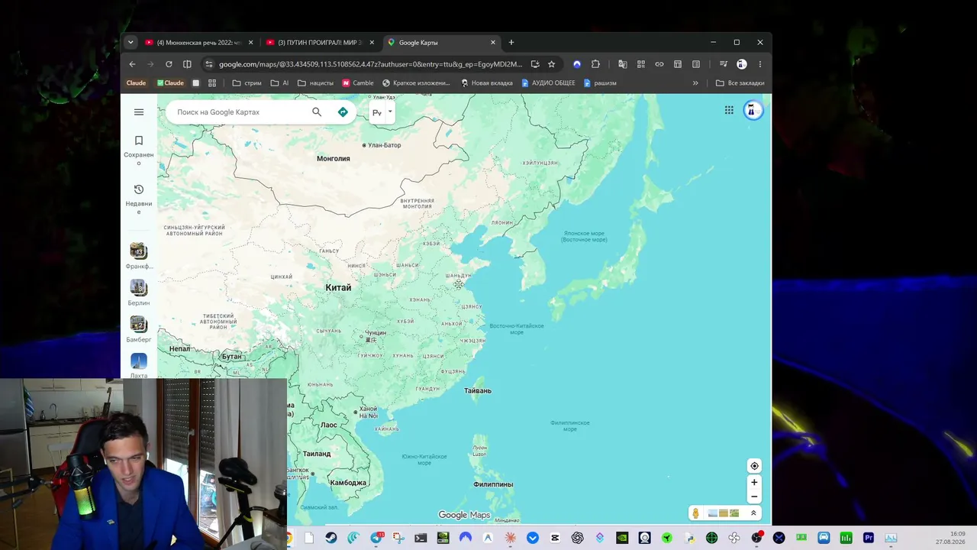This screenshot has height=550, width=977.
Task: Open ChatGPT from the taskbar
Action: click(578, 538)
